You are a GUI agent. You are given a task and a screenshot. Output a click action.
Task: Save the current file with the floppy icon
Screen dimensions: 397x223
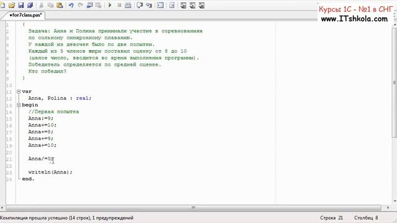21,5
